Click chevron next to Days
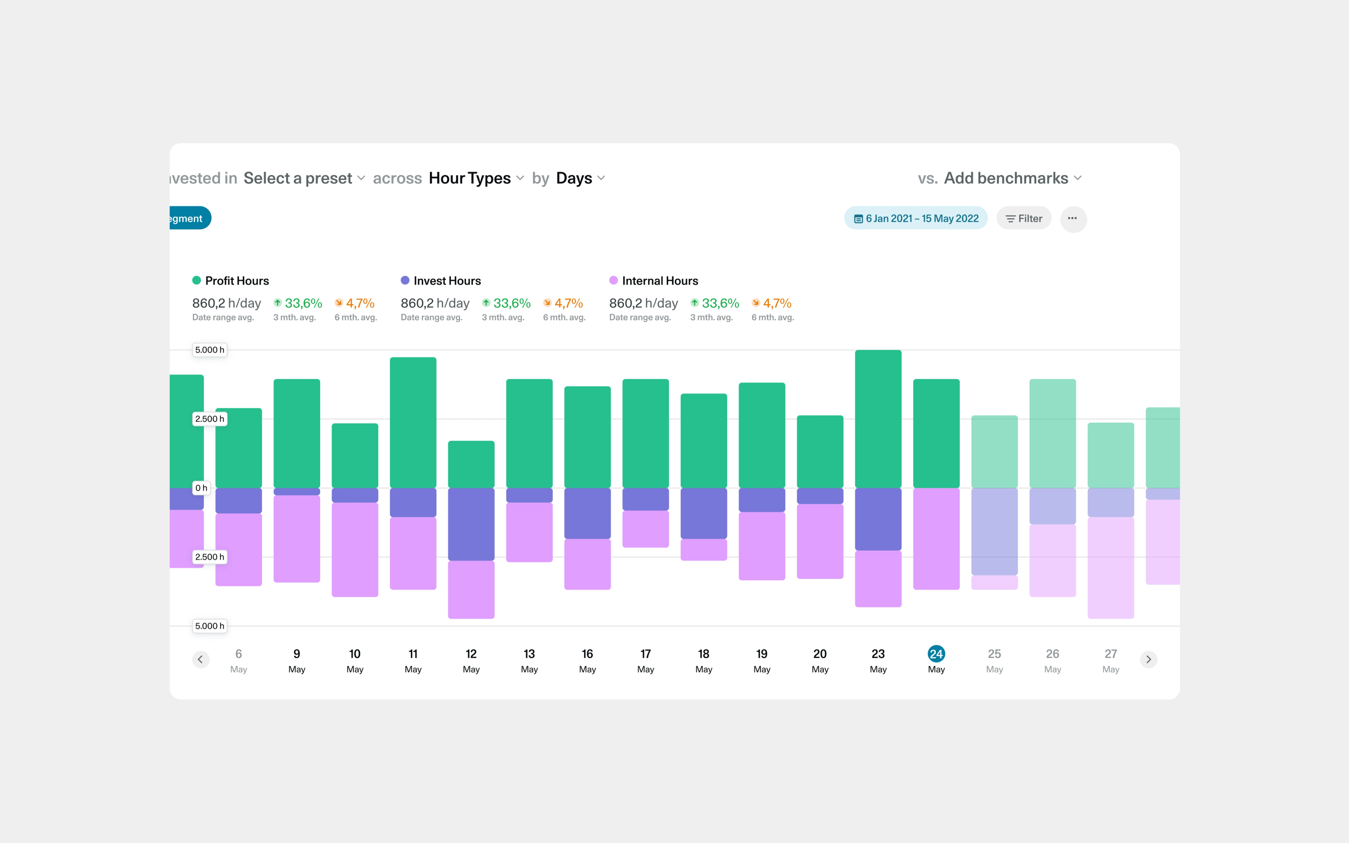Viewport: 1349px width, 843px height. [601, 178]
